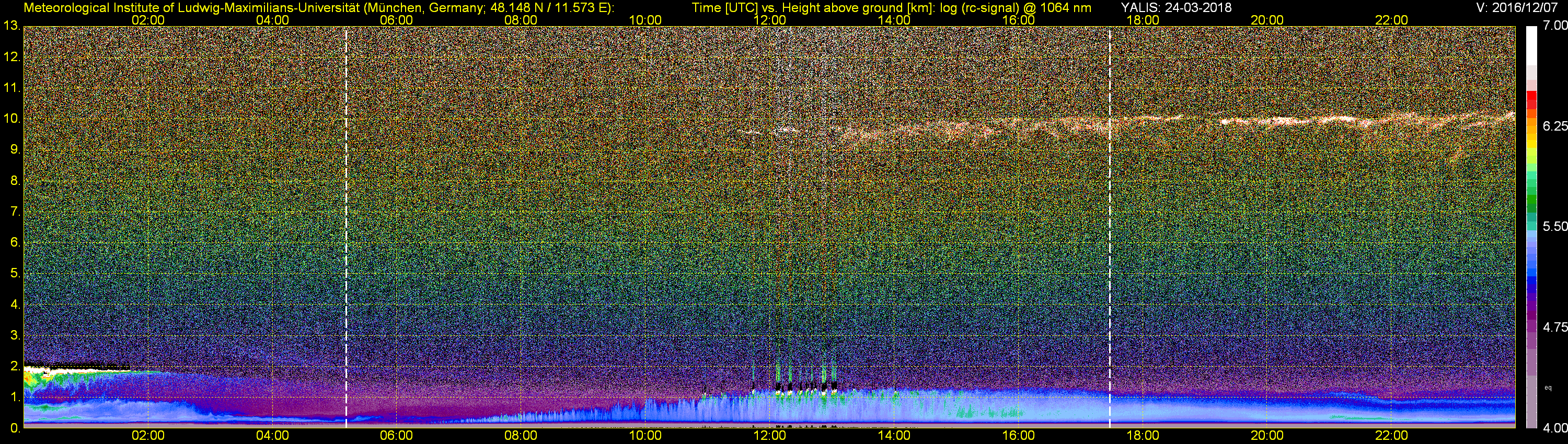Click the 1. km height axis label

tap(15, 397)
